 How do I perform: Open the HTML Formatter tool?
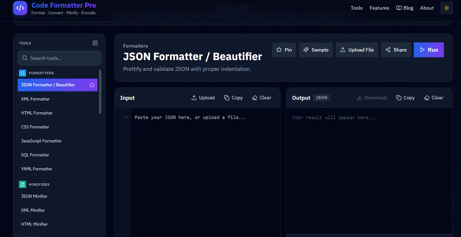click(x=58, y=113)
